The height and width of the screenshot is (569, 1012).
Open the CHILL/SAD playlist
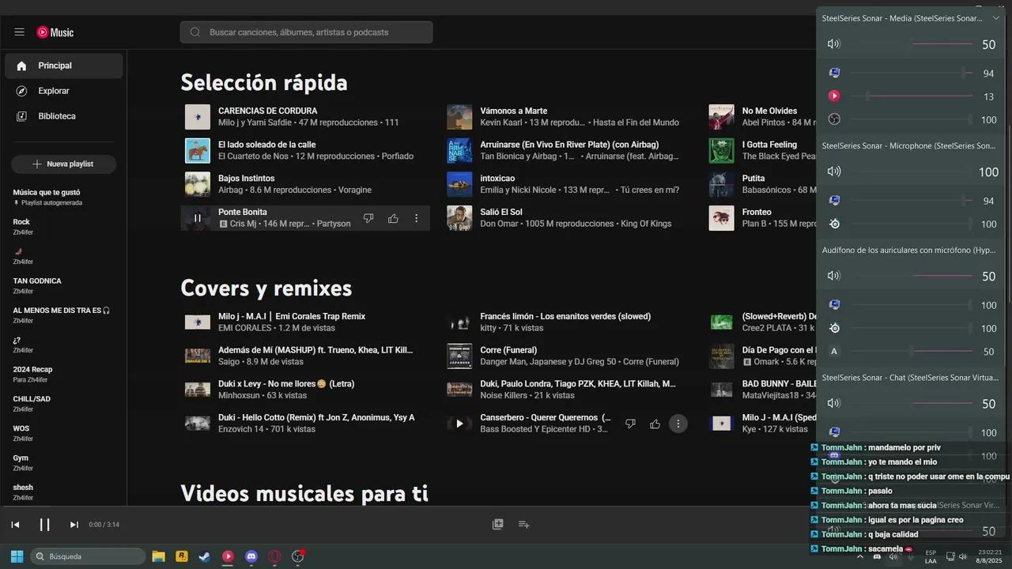click(63, 403)
